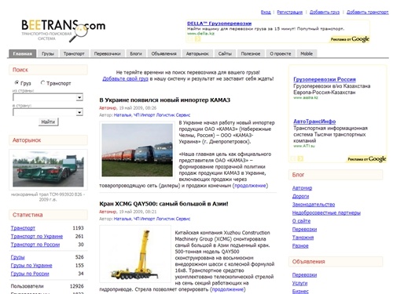Switch to the Авторынок tab
The width and height of the screenshot is (393, 294).
[x=197, y=53]
